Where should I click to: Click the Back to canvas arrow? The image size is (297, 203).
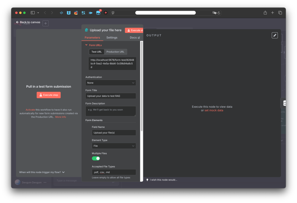coord(18,22)
